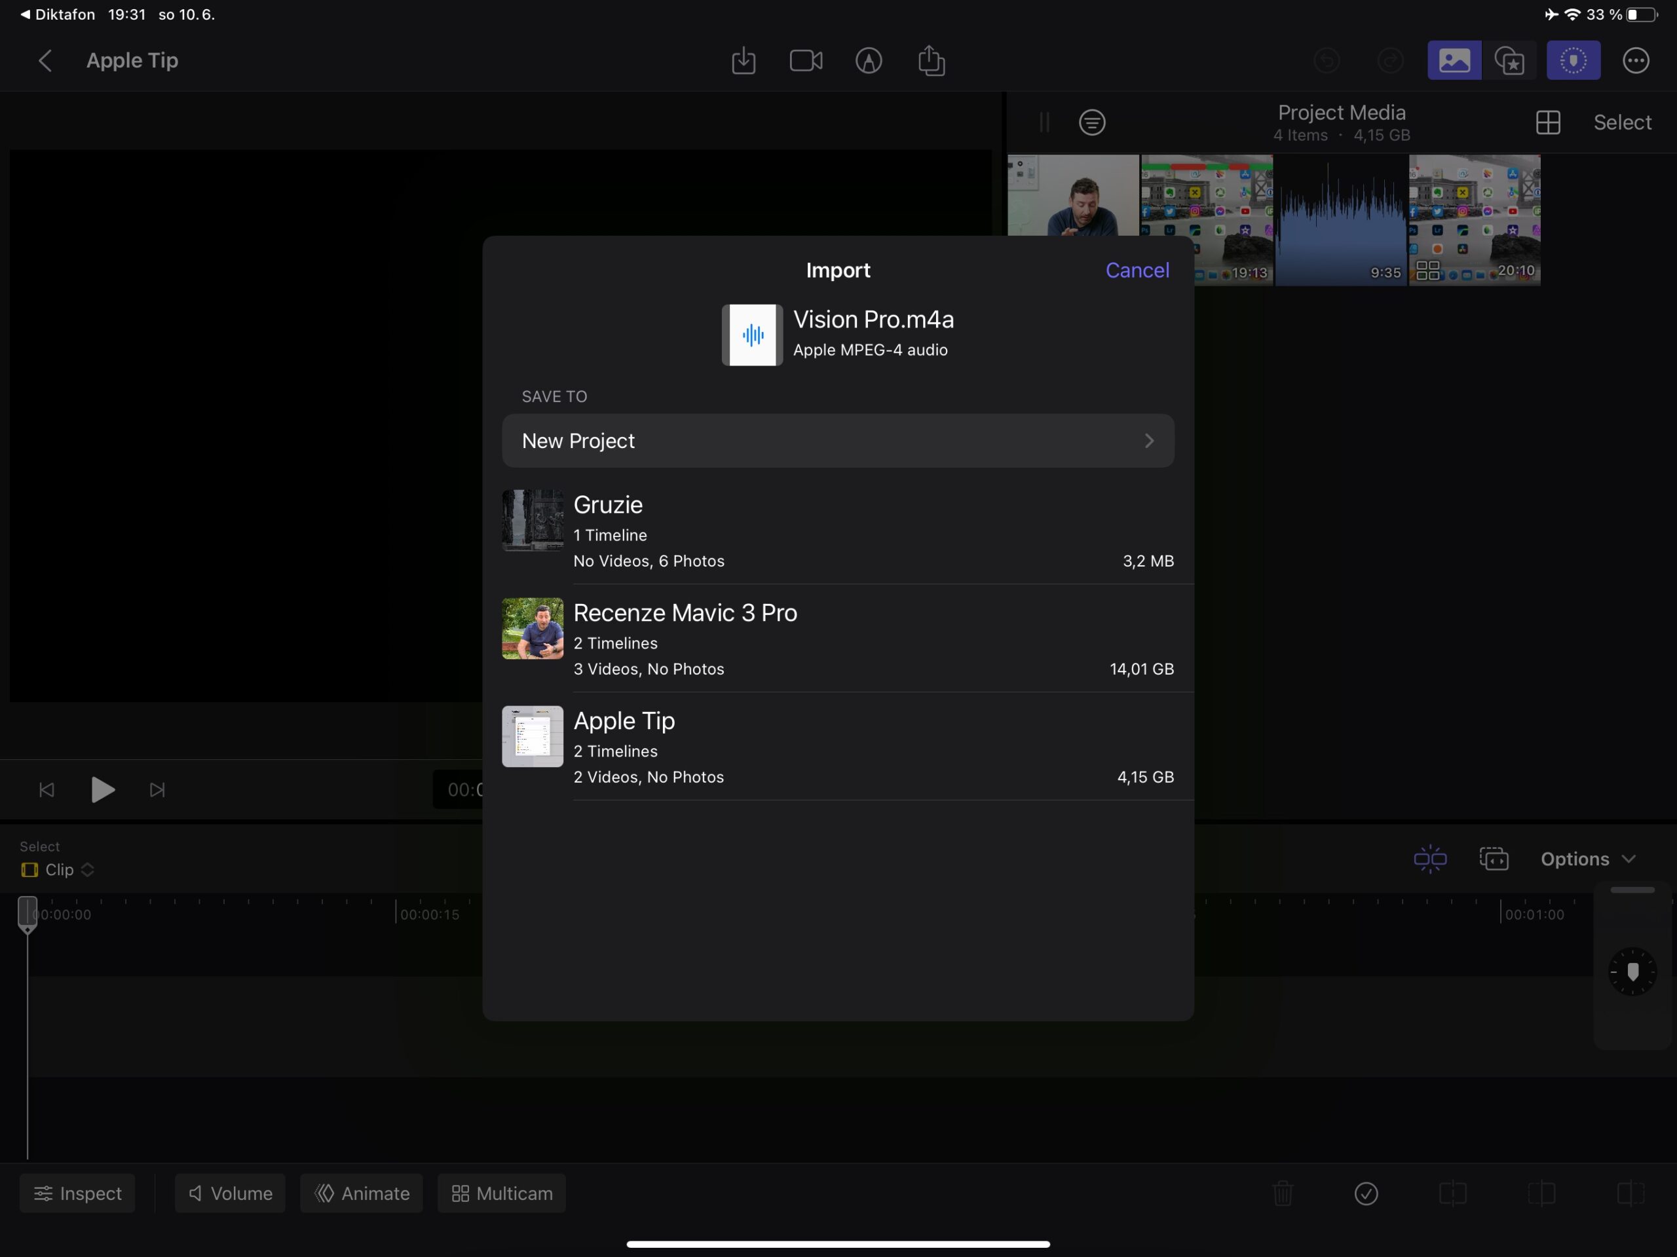Image resolution: width=1677 pixels, height=1257 pixels.
Task: Tap the import media download icon
Action: coord(744,61)
